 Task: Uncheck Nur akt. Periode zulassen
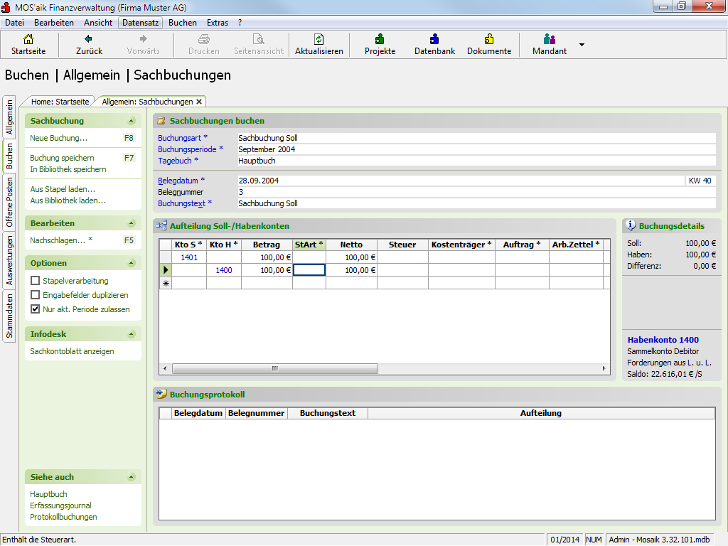36,309
